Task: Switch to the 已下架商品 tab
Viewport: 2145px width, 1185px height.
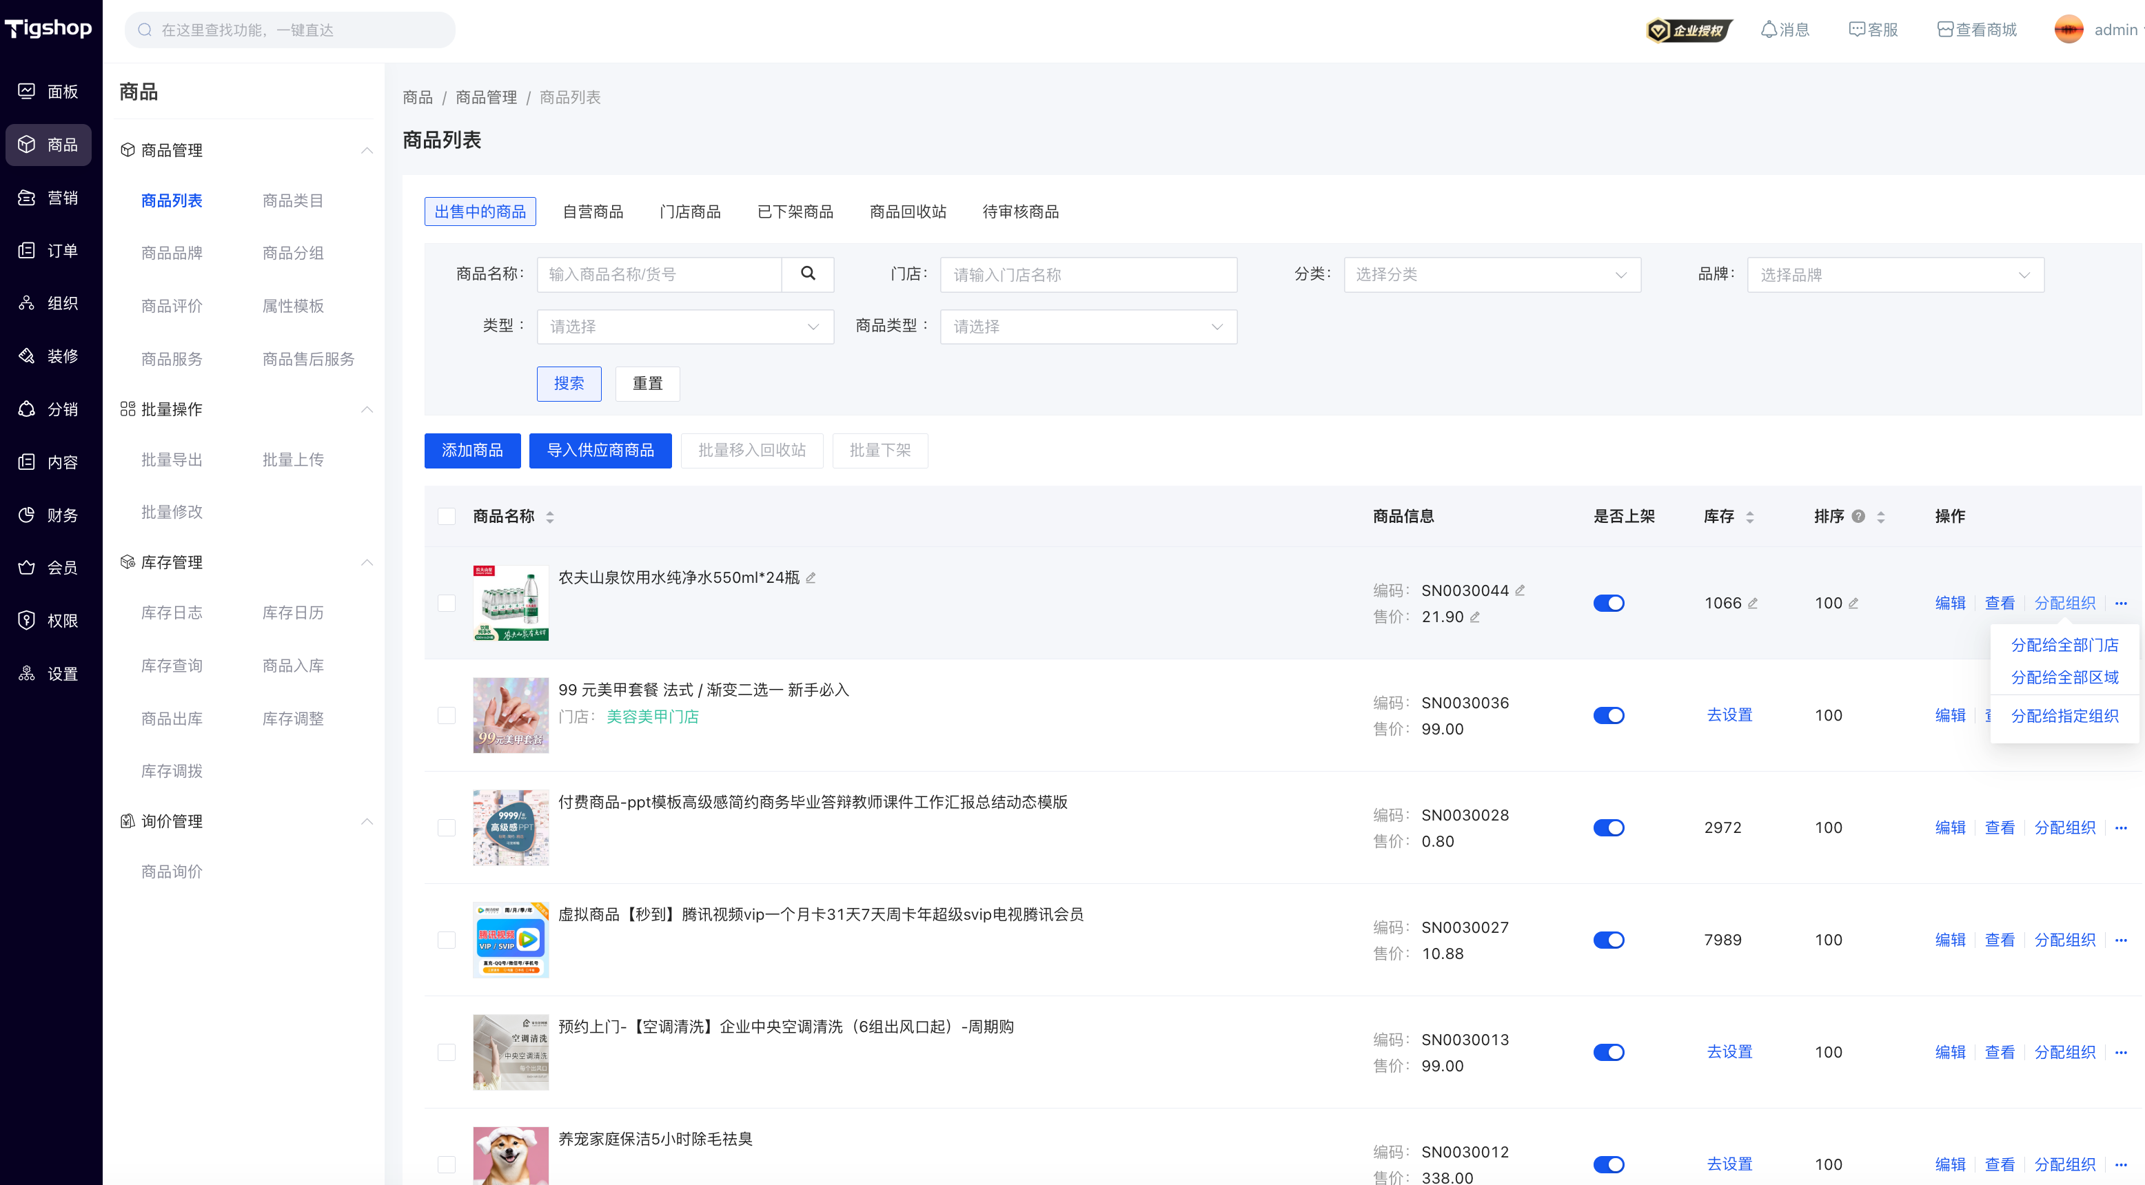Action: [795, 212]
